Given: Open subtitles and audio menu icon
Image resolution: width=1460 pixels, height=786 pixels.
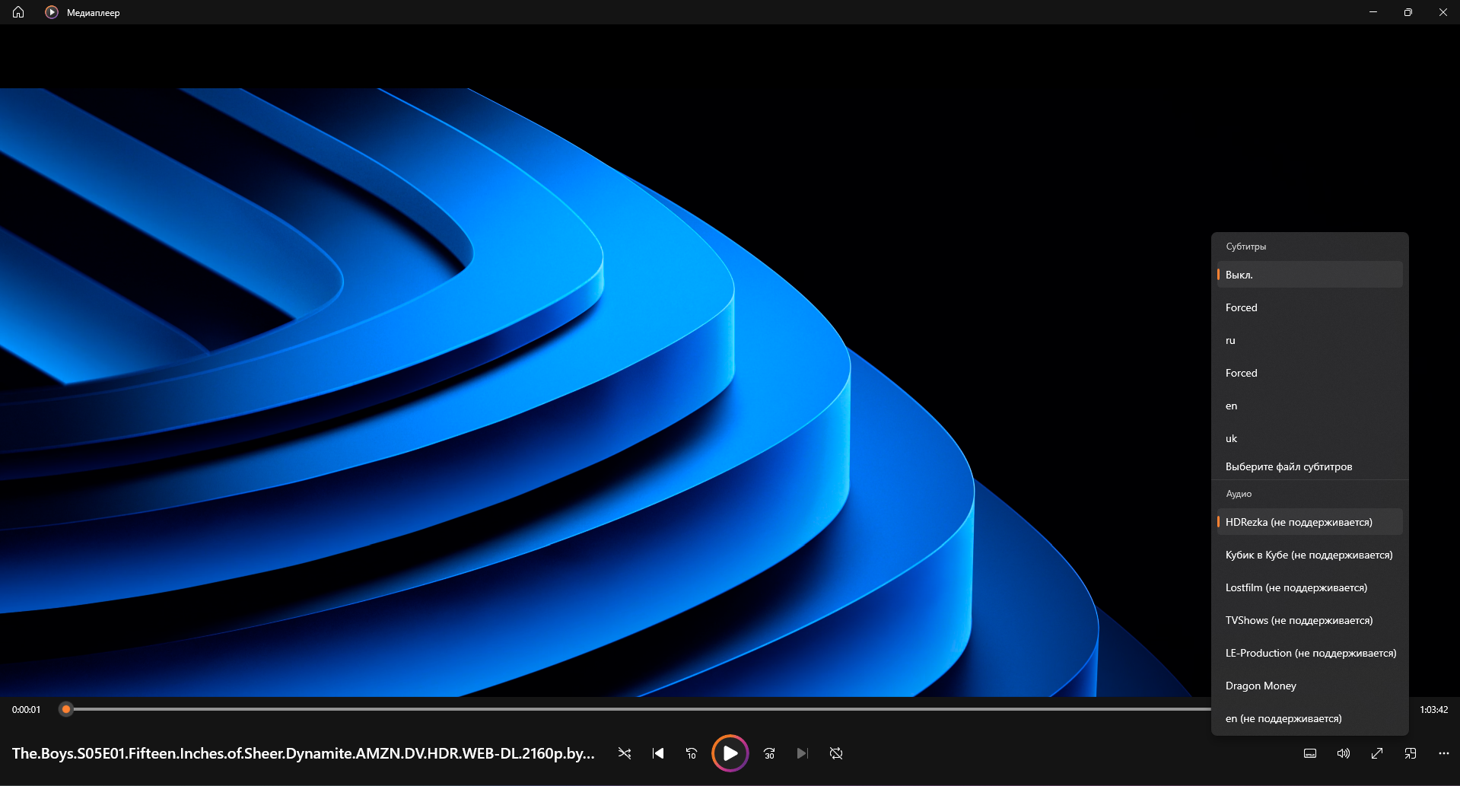Looking at the screenshot, I should pyautogui.click(x=1310, y=753).
